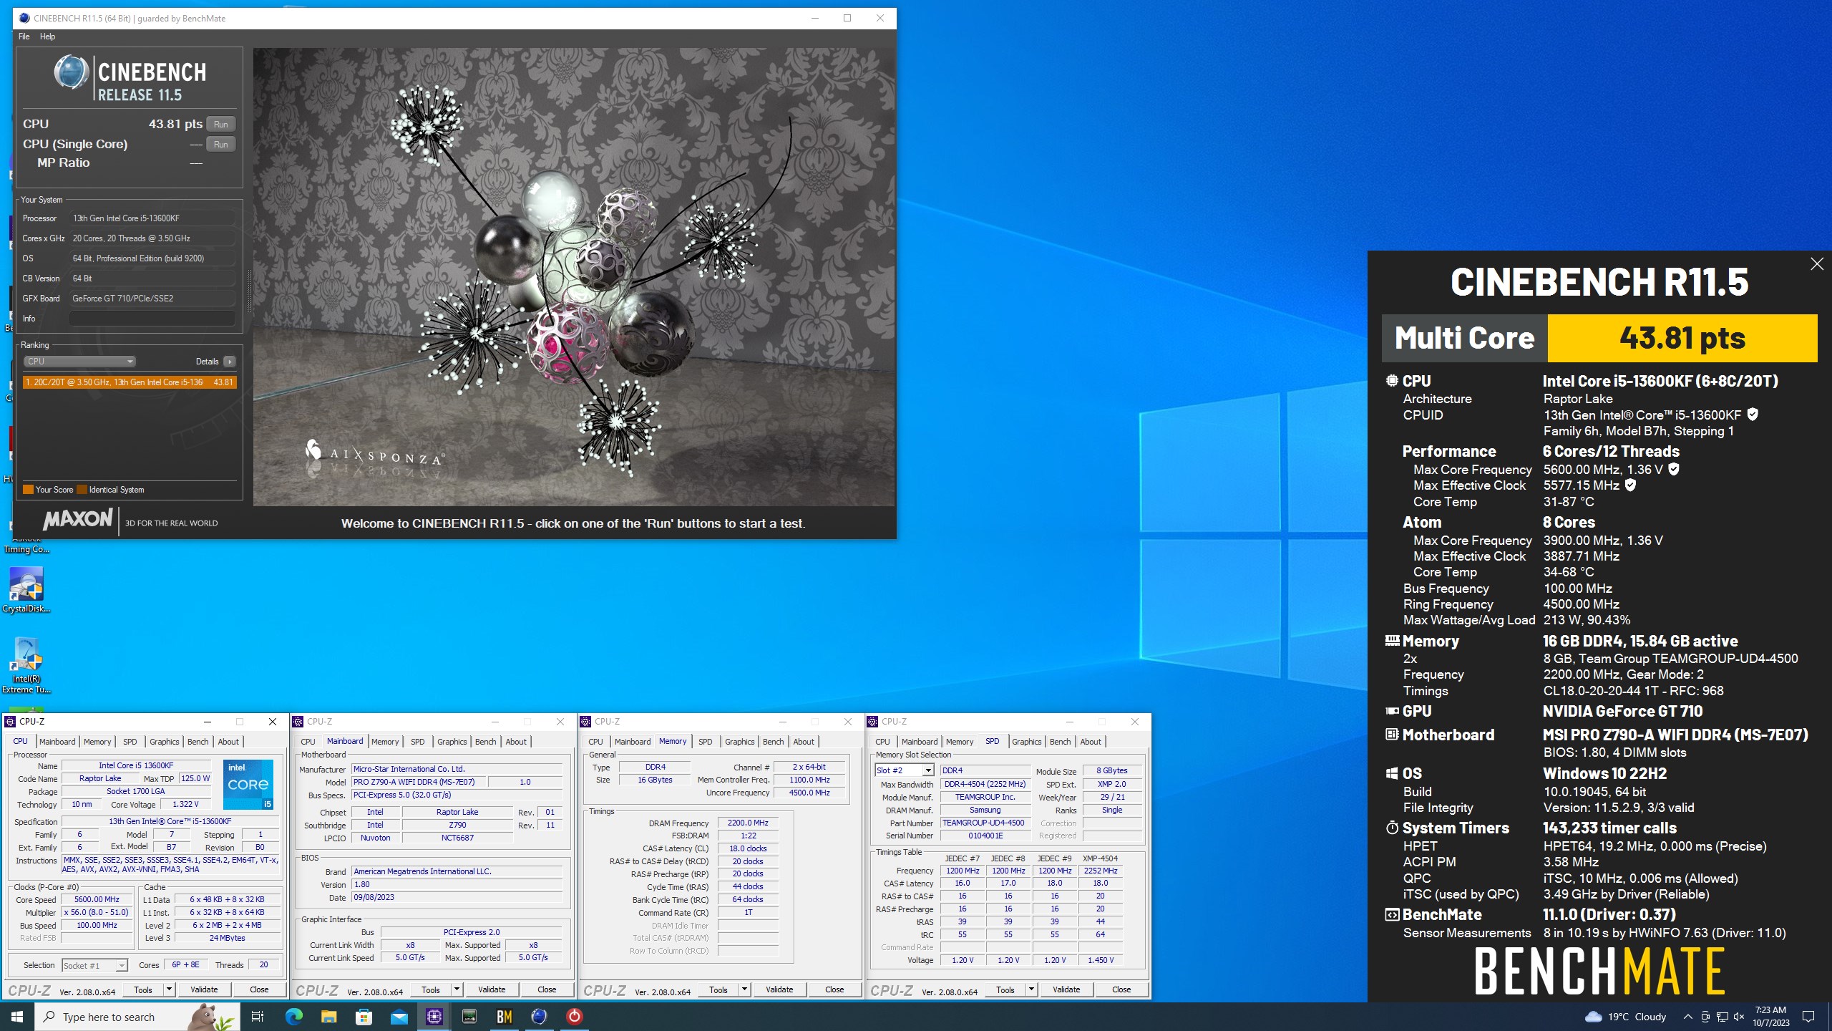Click the Cinebench sidebar splitter grip handle
Image resolution: width=1832 pixels, height=1031 pixels.
pyautogui.click(x=249, y=290)
